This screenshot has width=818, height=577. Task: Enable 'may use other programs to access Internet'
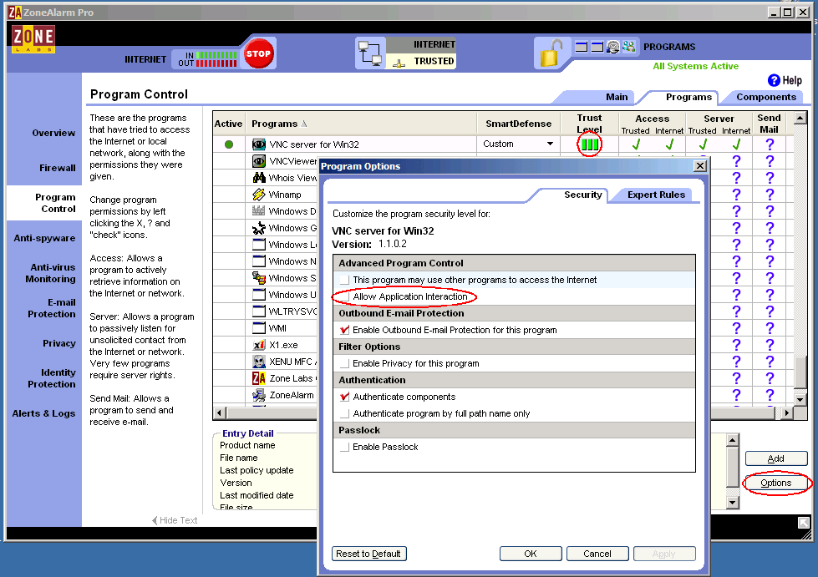pyautogui.click(x=344, y=280)
